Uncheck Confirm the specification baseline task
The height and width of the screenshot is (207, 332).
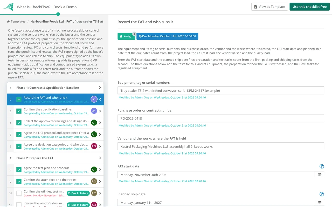click(19, 111)
